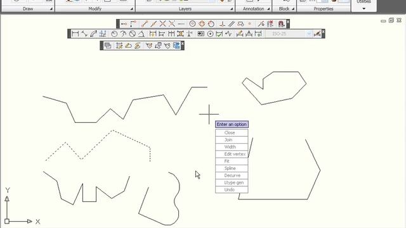Start the Radius dimension tool
406x228 pixels.
[x=114, y=34]
